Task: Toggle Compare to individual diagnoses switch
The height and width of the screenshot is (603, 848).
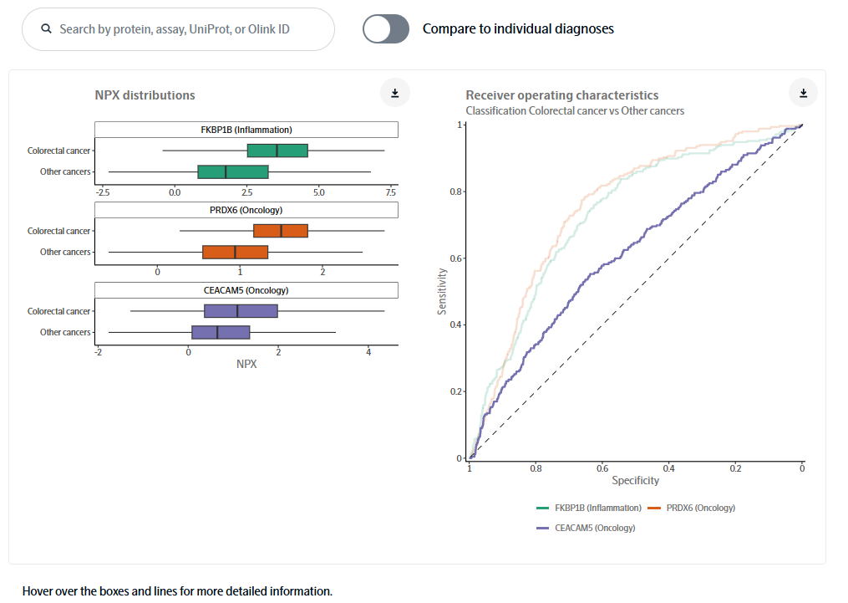Action: pyautogui.click(x=386, y=29)
